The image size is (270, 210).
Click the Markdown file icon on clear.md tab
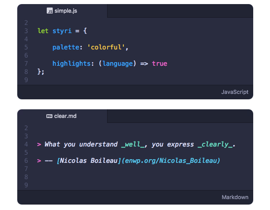49,116
